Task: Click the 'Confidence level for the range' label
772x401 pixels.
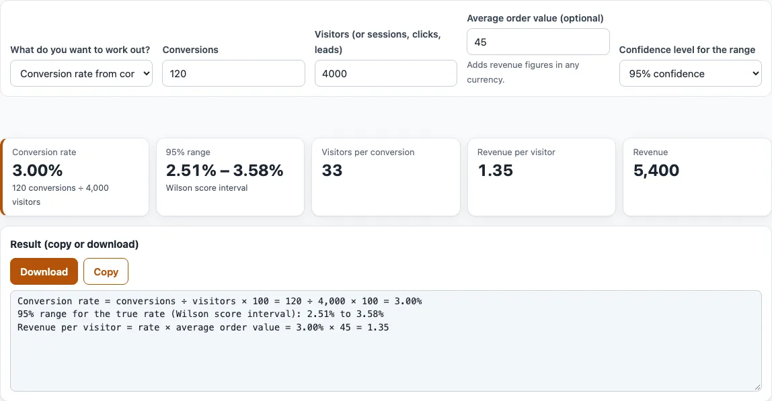Action: point(687,50)
